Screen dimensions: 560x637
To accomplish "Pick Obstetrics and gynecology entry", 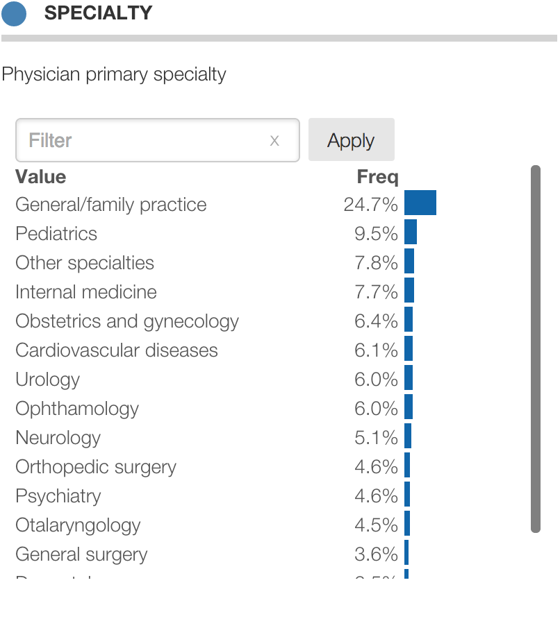I will (x=127, y=321).
